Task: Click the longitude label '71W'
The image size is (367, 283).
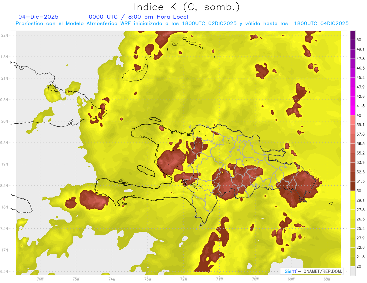Action: (219, 279)
